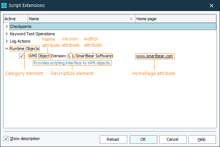Expand the Keyword Test Operations category

7,34
